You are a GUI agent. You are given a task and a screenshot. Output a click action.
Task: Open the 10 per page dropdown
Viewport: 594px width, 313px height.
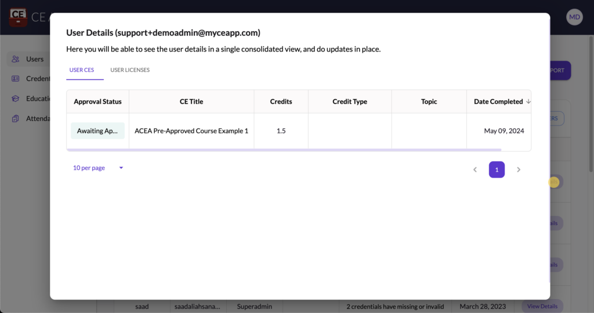coord(98,168)
